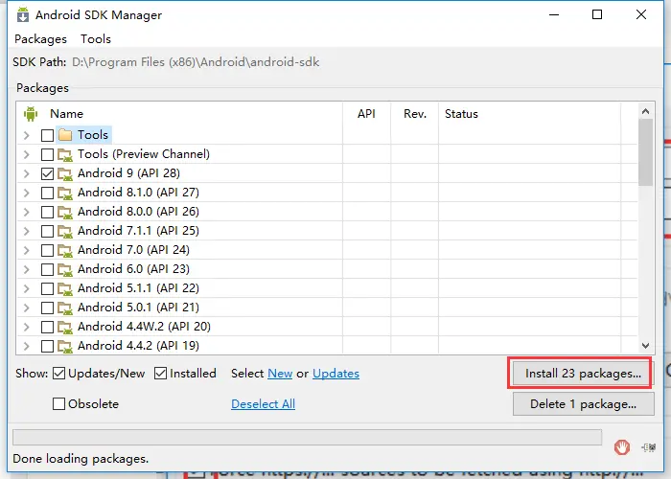Click the Android SDK Manager title bar icon
671x479 pixels.
click(x=23, y=15)
